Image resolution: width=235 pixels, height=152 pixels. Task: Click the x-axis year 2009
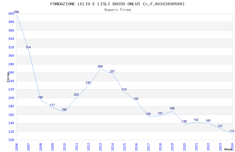point(53,147)
